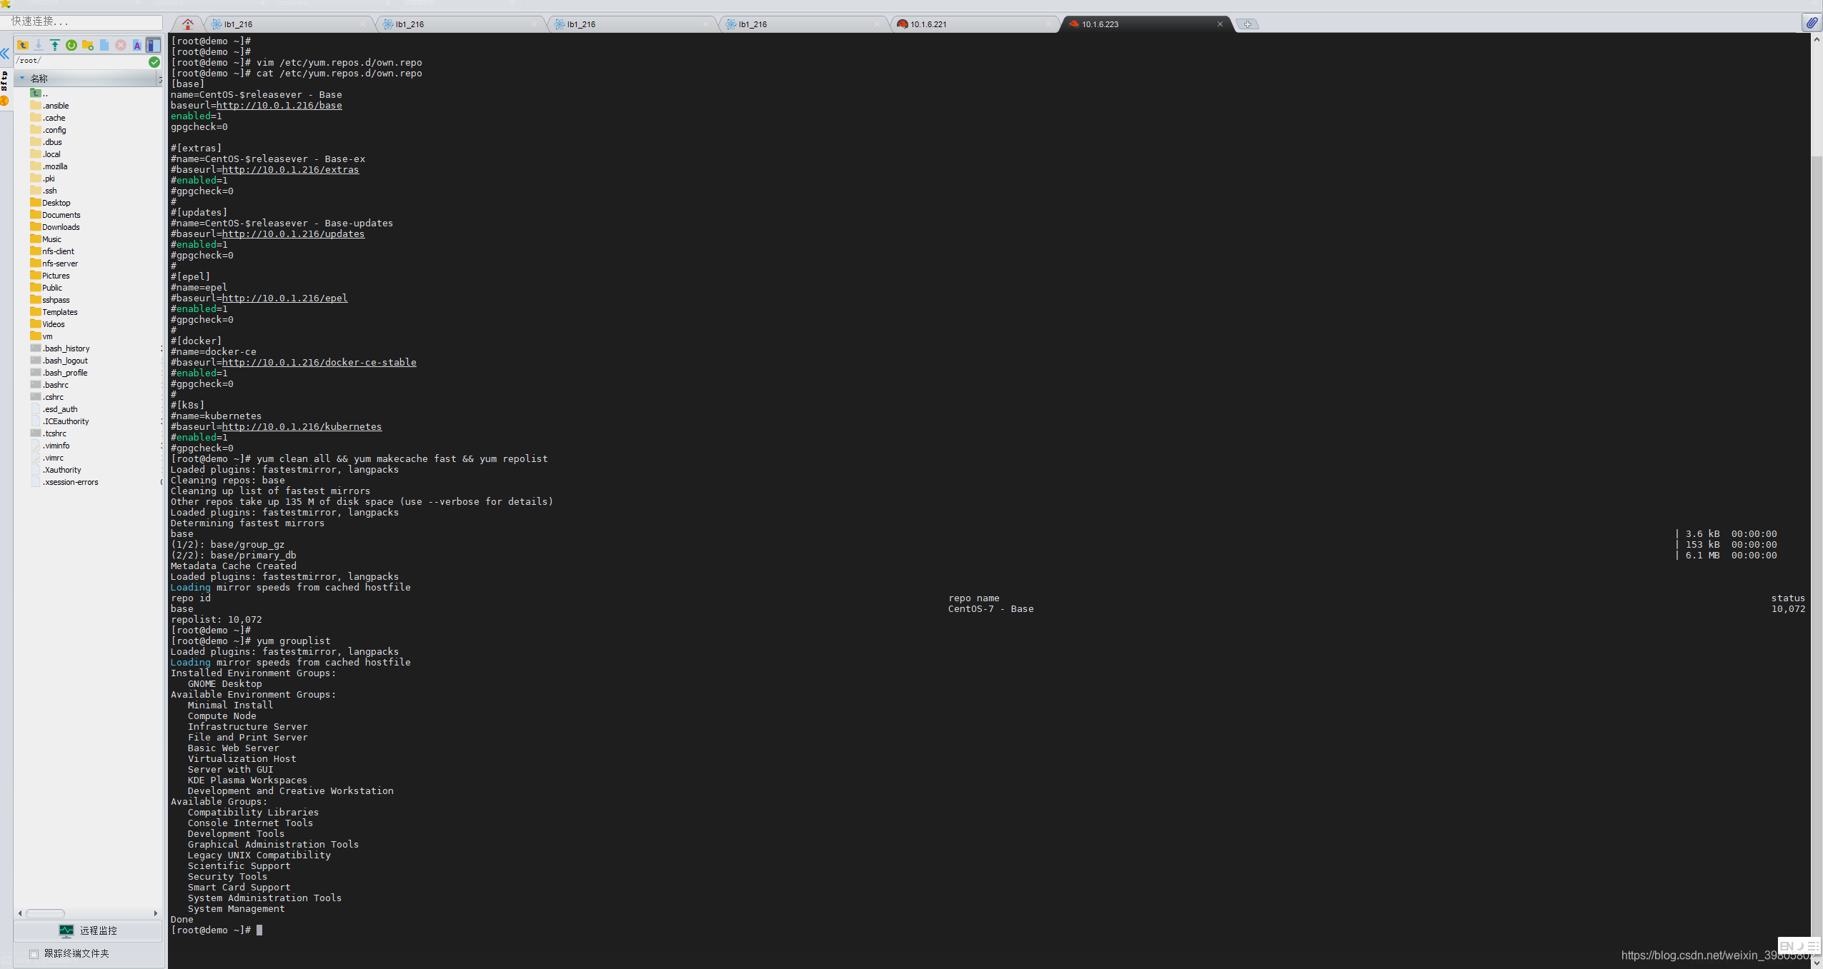Open link http://10.0.1.216/base
Viewport: 1823px width, 969px height.
(279, 106)
